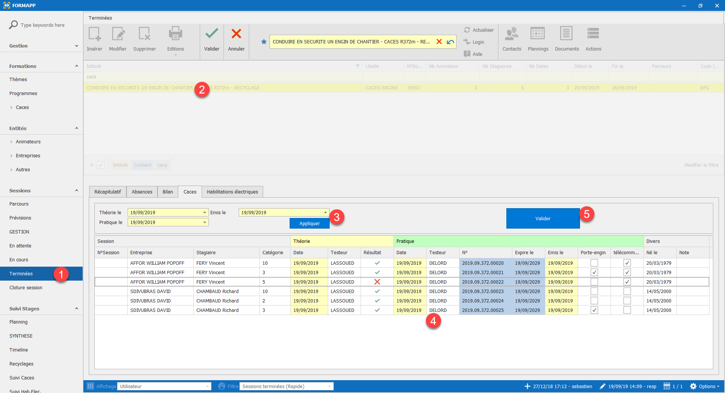Open Terminées in the Sessions menu
This screenshot has height=393, width=725.
(x=41, y=273)
